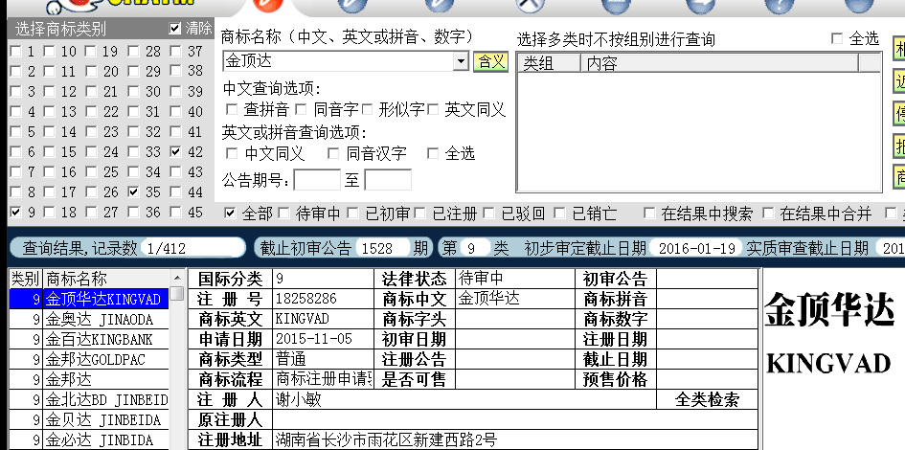
Task: Check the 已初审 status filter
Action: [x=352, y=214]
